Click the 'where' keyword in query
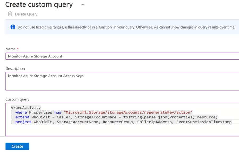Image resolution: width=239 pixels, height=152 pixels. point(21,112)
